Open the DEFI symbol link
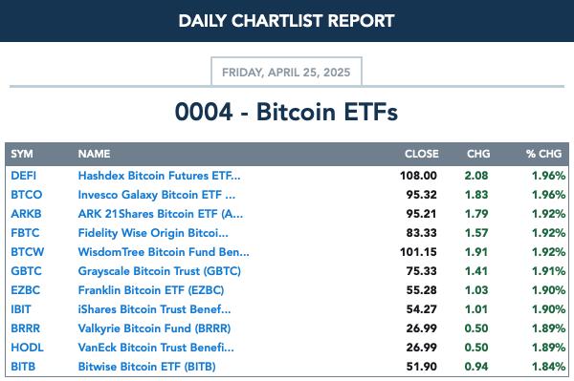 coord(23,176)
